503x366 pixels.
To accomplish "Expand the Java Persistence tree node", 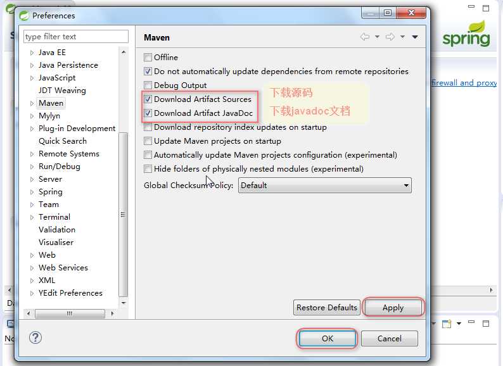I will pos(32,65).
